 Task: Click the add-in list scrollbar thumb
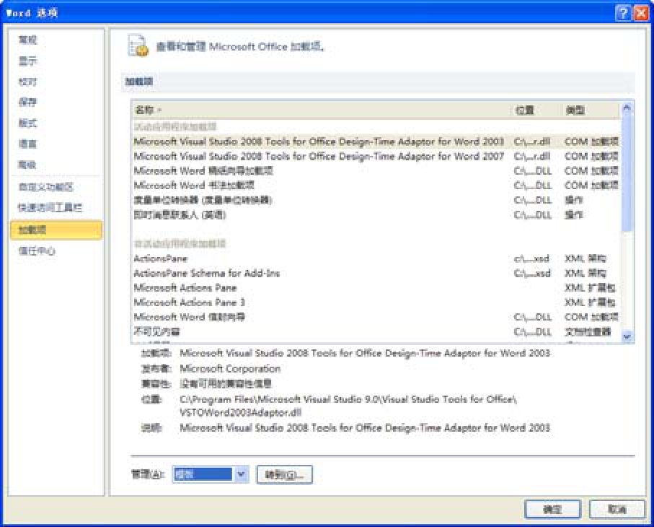[627, 172]
